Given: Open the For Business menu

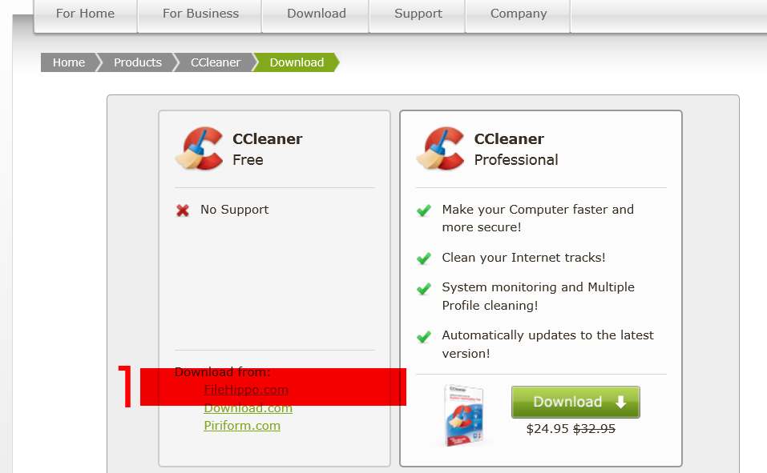Looking at the screenshot, I should (x=200, y=14).
